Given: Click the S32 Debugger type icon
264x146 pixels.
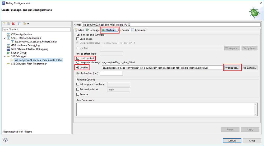Looking at the screenshot, I should [8, 56].
